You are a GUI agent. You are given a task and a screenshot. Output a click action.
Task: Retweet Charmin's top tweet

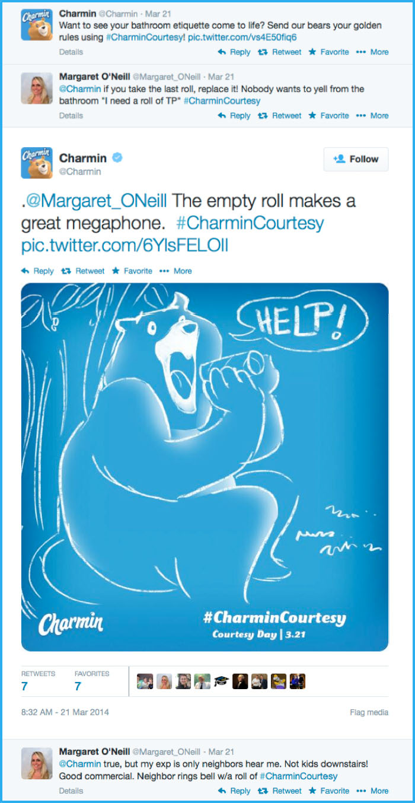point(280,52)
